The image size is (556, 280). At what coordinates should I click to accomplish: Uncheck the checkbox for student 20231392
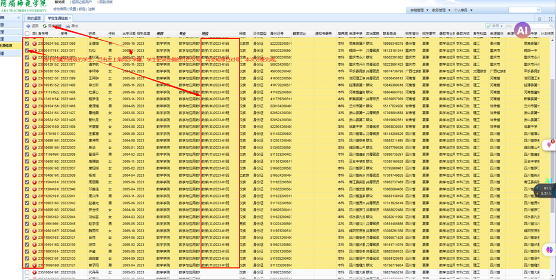(x=27, y=71)
